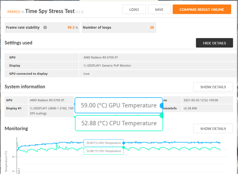Select the AMD Radeon RX 6700 XT settings value
Image resolution: width=238 pixels, height=174 pixels.
click(x=100, y=57)
